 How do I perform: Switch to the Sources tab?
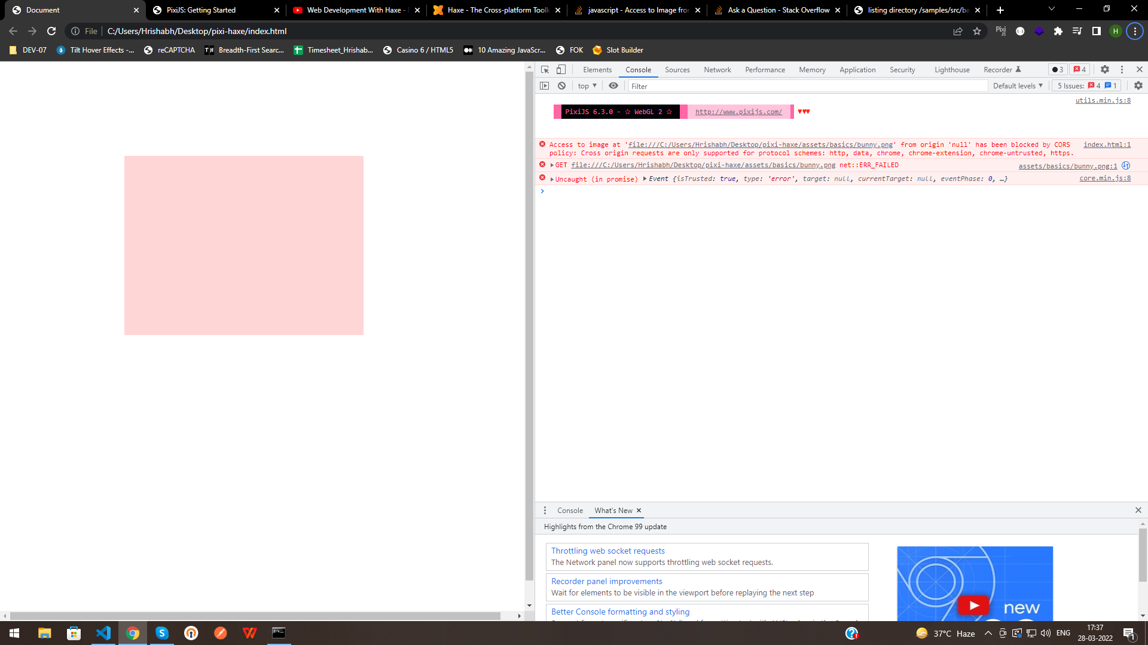pos(677,70)
